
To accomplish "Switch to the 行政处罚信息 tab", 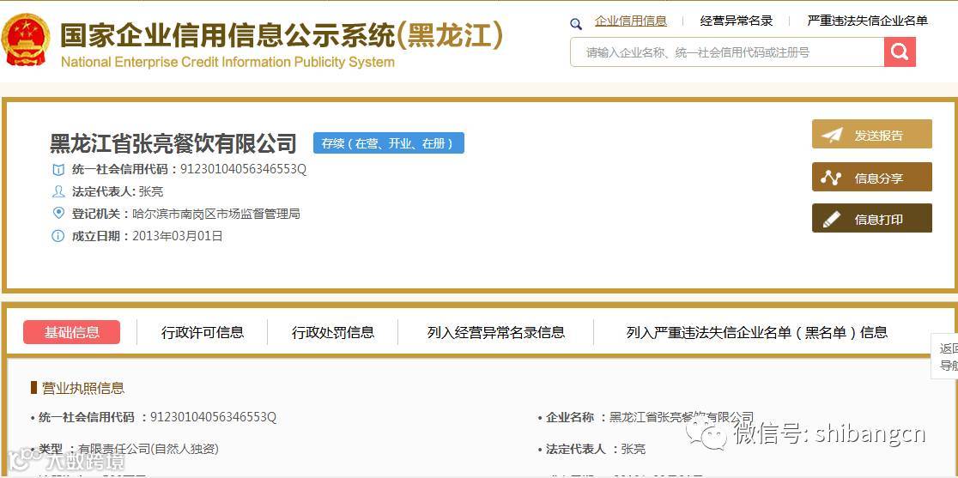I will [333, 333].
